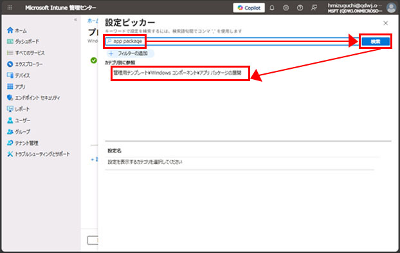The width and height of the screenshot is (400, 253).
Task: Click the アプリ grid icon
Action: pos(10,86)
